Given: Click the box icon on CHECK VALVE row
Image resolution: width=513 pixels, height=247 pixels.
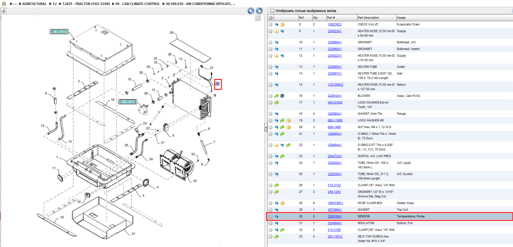Looking at the screenshot, I should pos(282,25).
